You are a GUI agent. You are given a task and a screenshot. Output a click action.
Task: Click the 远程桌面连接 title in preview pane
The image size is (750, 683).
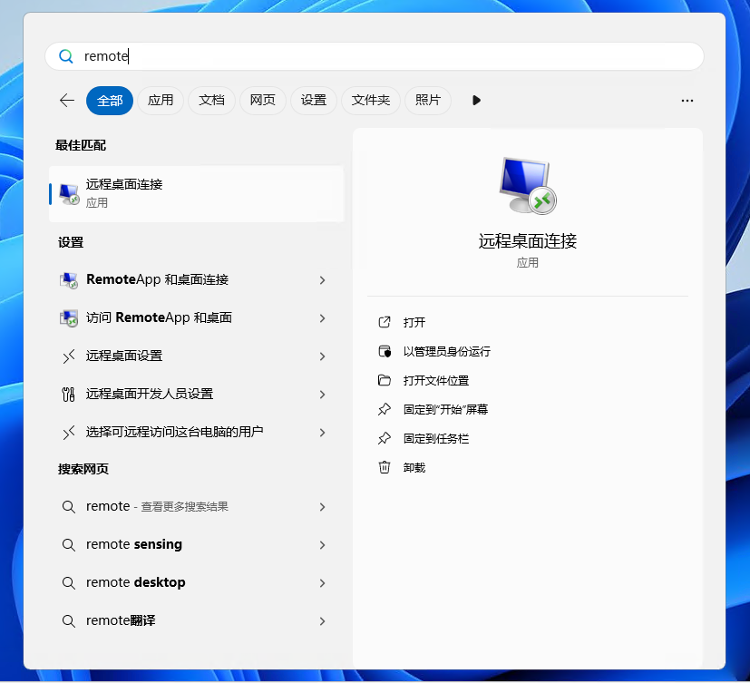click(528, 241)
